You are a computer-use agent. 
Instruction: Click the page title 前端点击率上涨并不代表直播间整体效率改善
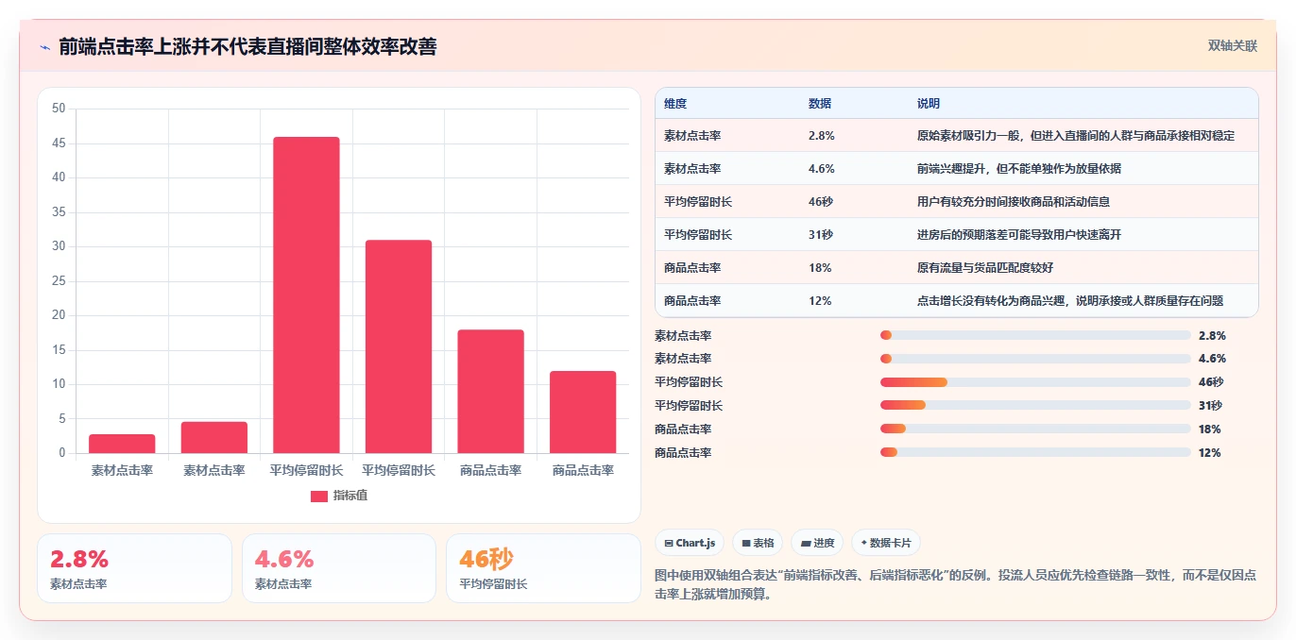pyautogui.click(x=247, y=46)
